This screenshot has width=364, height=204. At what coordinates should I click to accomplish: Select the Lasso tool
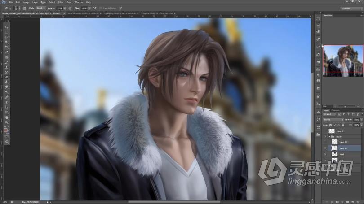pyautogui.click(x=6, y=37)
